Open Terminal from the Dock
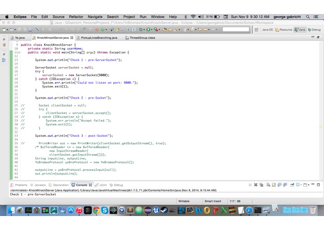This screenshot has height=230, width=324. 258,210
